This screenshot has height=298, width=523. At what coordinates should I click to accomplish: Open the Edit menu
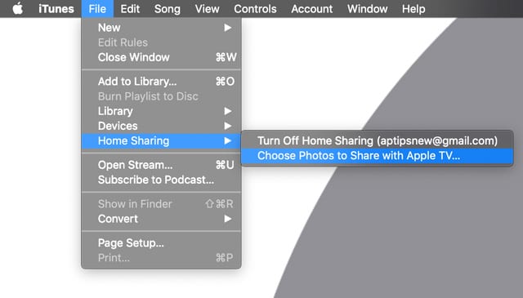pyautogui.click(x=130, y=9)
